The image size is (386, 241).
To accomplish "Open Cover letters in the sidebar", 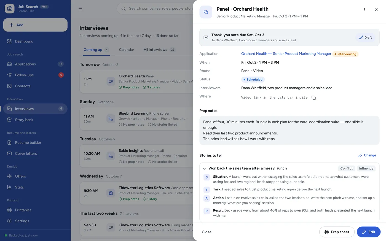I will coord(35,153).
